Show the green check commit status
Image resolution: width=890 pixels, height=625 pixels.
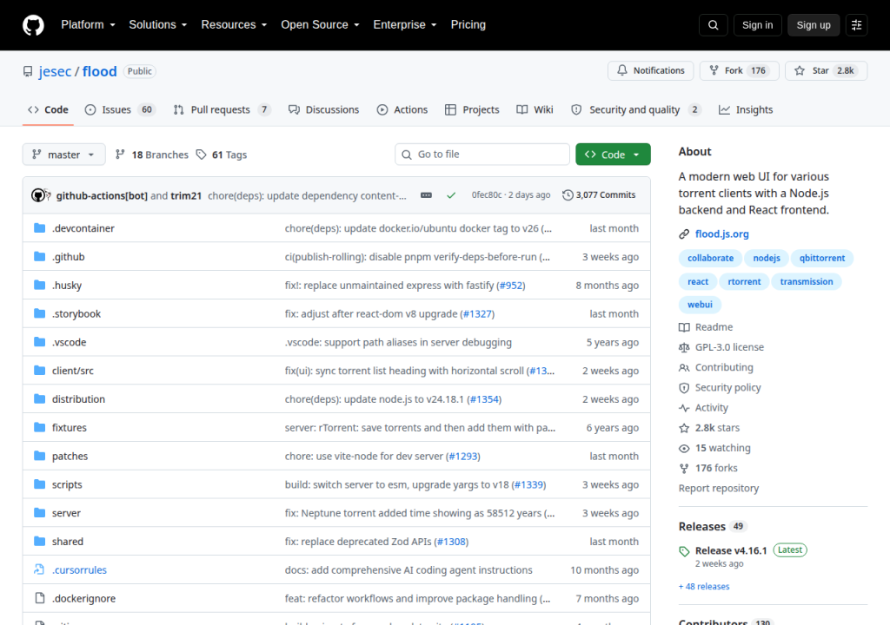[451, 195]
